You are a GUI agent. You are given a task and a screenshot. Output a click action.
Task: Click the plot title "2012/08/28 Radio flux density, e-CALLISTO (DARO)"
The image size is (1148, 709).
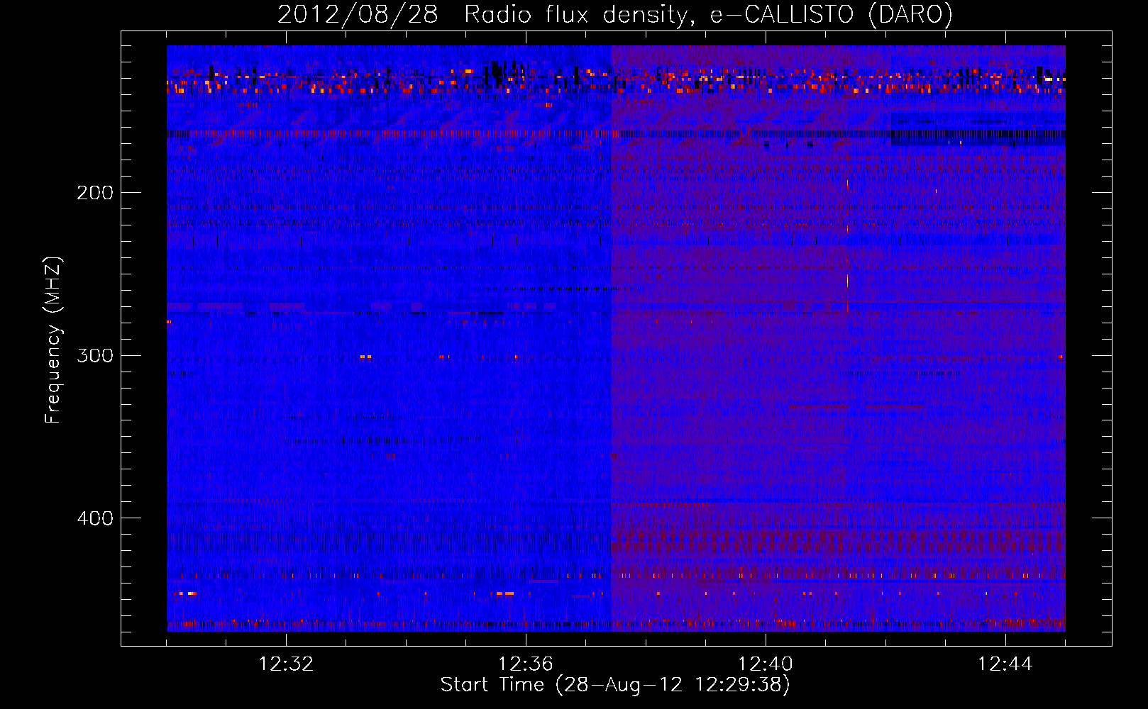tap(615, 14)
